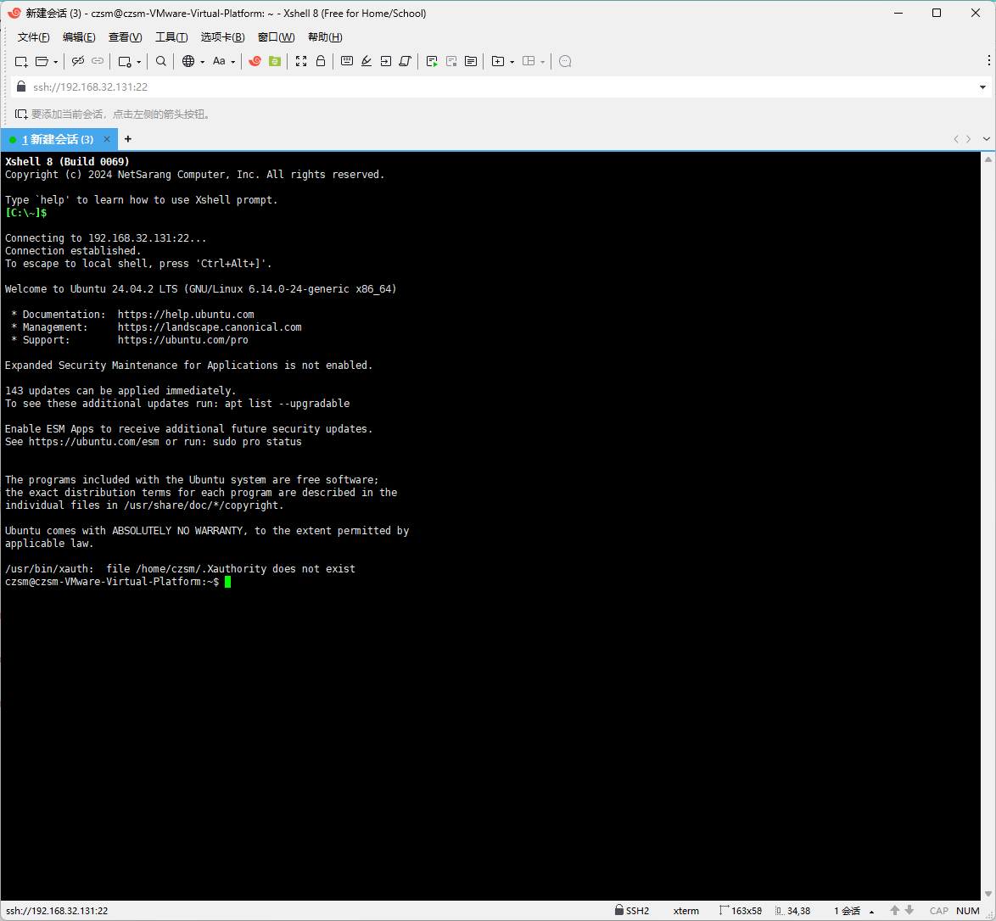This screenshot has height=921, width=996.
Task: Launch Xmanager with the red swirl icon
Action: (x=255, y=61)
